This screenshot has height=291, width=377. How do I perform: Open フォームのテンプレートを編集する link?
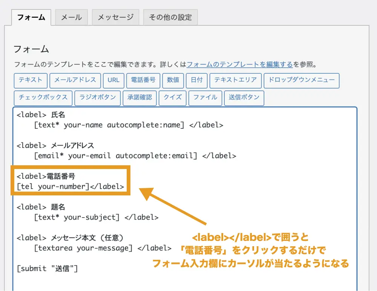point(240,64)
